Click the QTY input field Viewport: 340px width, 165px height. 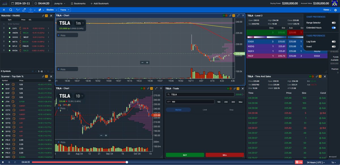pyautogui.click(x=190, y=102)
